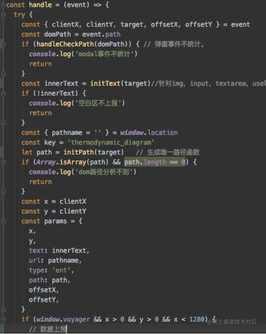The width and height of the screenshot is (266, 334).
Task: Fold the 'if (!innerText)' block in gutter
Action: (3, 94)
